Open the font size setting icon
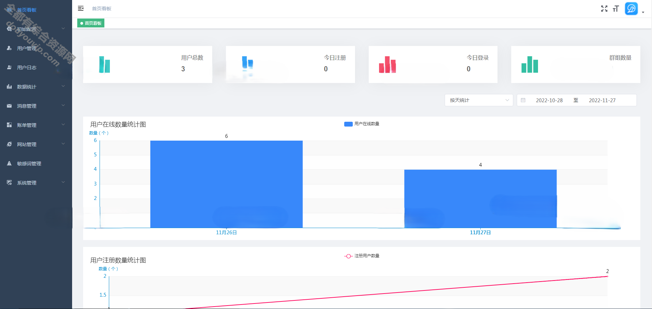Viewport: 652px width, 309px height. pos(616,9)
